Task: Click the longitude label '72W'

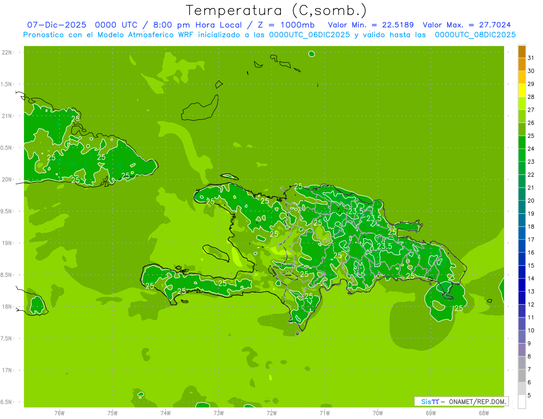Action: pos(271,413)
